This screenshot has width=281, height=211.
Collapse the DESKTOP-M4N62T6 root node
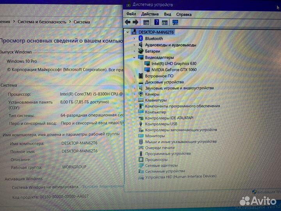pyautogui.click(x=128, y=32)
